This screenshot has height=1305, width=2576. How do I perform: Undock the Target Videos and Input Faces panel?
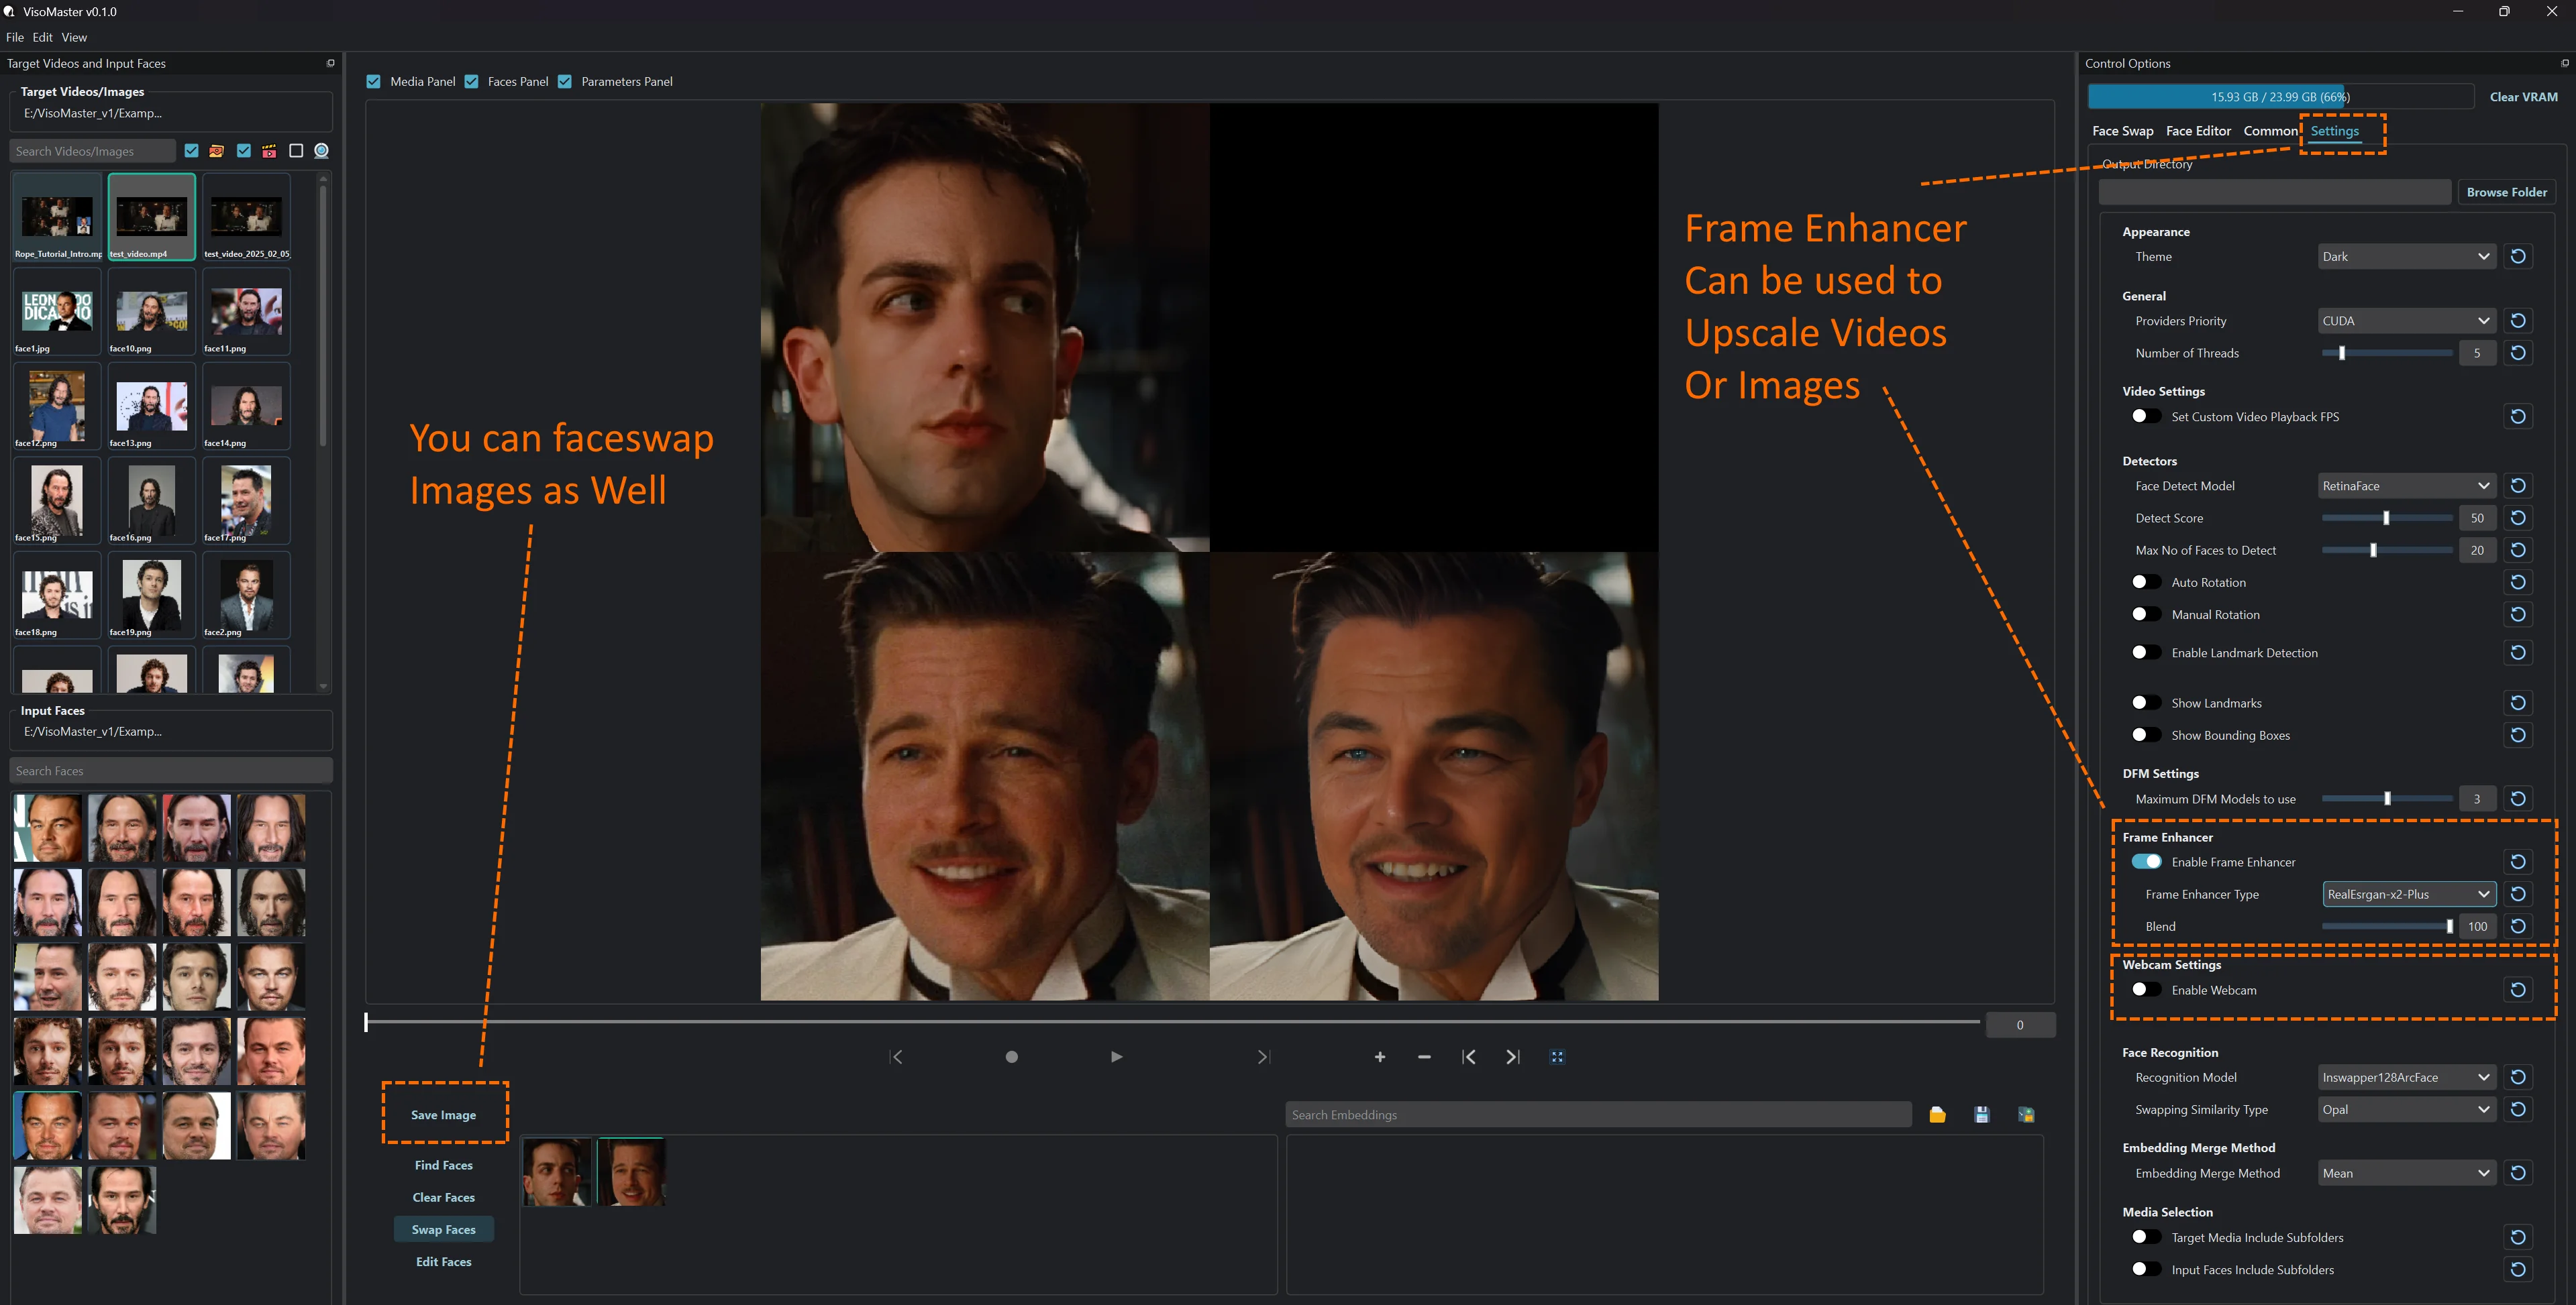(x=331, y=63)
